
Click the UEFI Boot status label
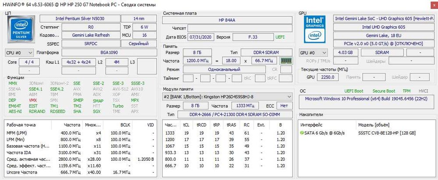coord(354,91)
